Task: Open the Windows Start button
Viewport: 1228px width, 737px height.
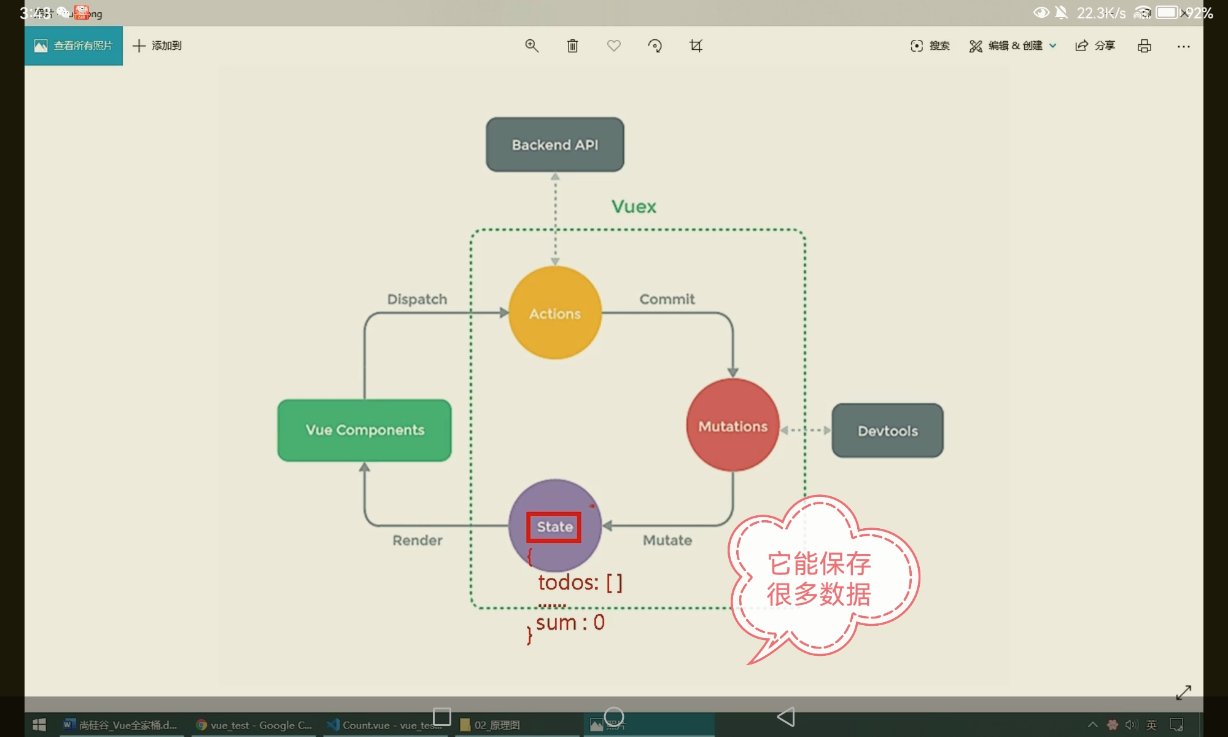Action: tap(39, 725)
